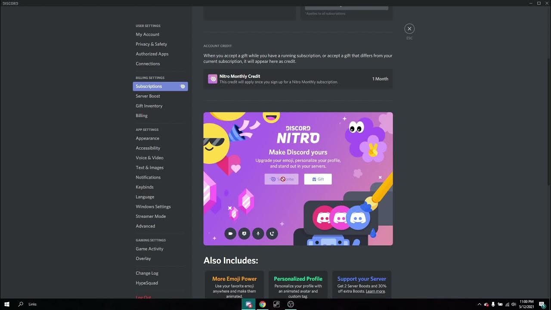Open Language settings

(x=145, y=197)
